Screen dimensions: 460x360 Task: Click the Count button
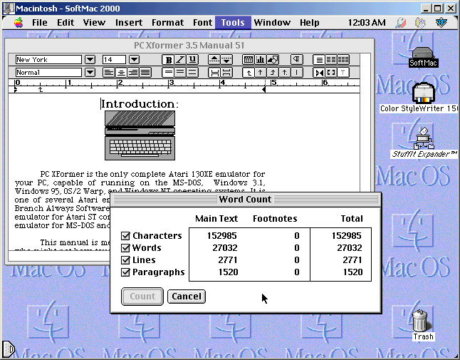(142, 297)
